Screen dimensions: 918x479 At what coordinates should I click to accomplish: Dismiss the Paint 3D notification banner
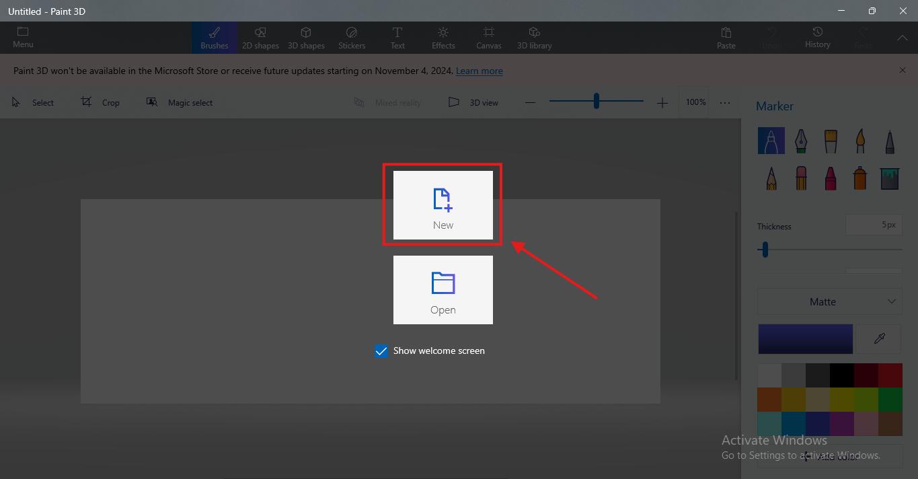(903, 70)
